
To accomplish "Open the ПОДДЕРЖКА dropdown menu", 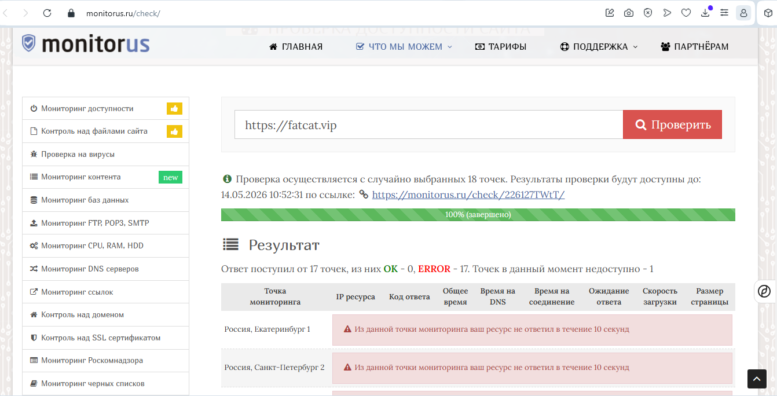I will [599, 46].
